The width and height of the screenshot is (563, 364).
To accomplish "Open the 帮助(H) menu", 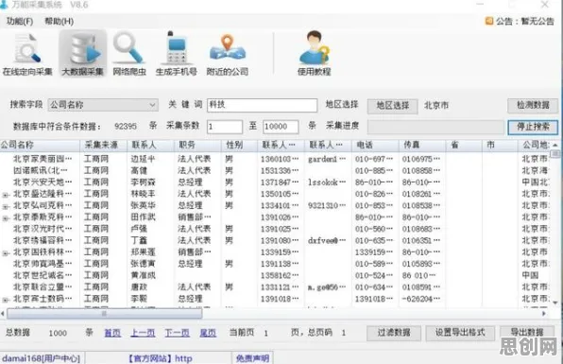I will click(x=59, y=22).
